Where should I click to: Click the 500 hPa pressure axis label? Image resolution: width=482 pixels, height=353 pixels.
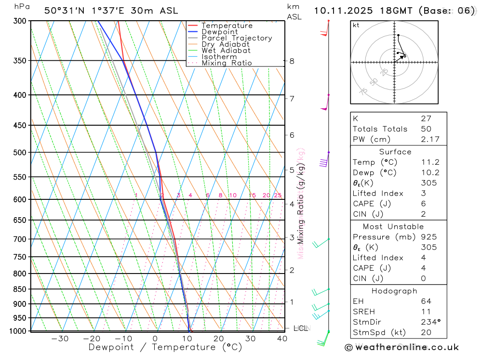[20, 152]
